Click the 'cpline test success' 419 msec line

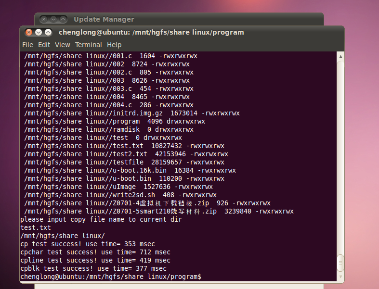(x=95, y=261)
